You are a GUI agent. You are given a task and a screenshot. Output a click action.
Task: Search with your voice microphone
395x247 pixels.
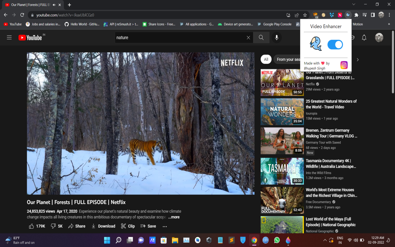(x=276, y=37)
